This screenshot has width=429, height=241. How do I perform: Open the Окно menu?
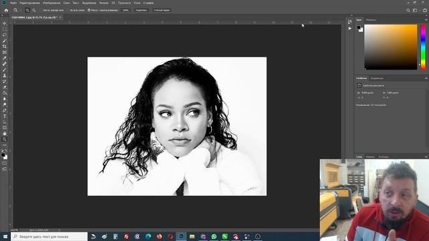[137, 3]
